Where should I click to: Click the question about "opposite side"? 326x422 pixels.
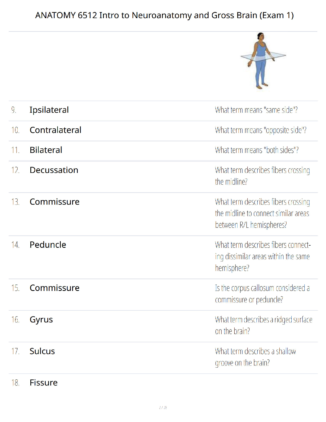[x=260, y=130]
